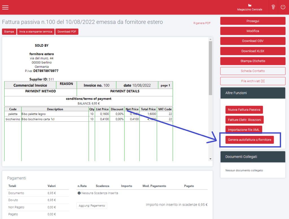
Task: Click Modifica to edit the invoice
Action: tap(253, 31)
